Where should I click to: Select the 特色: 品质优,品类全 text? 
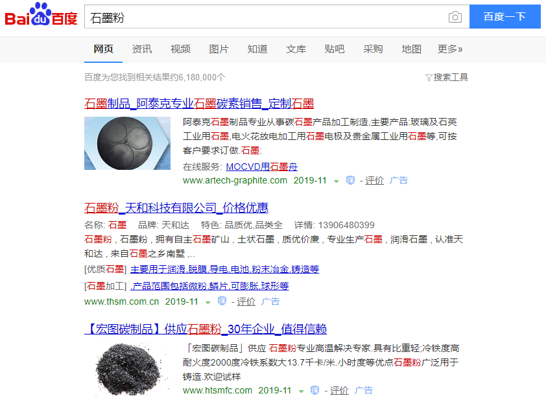(x=242, y=226)
